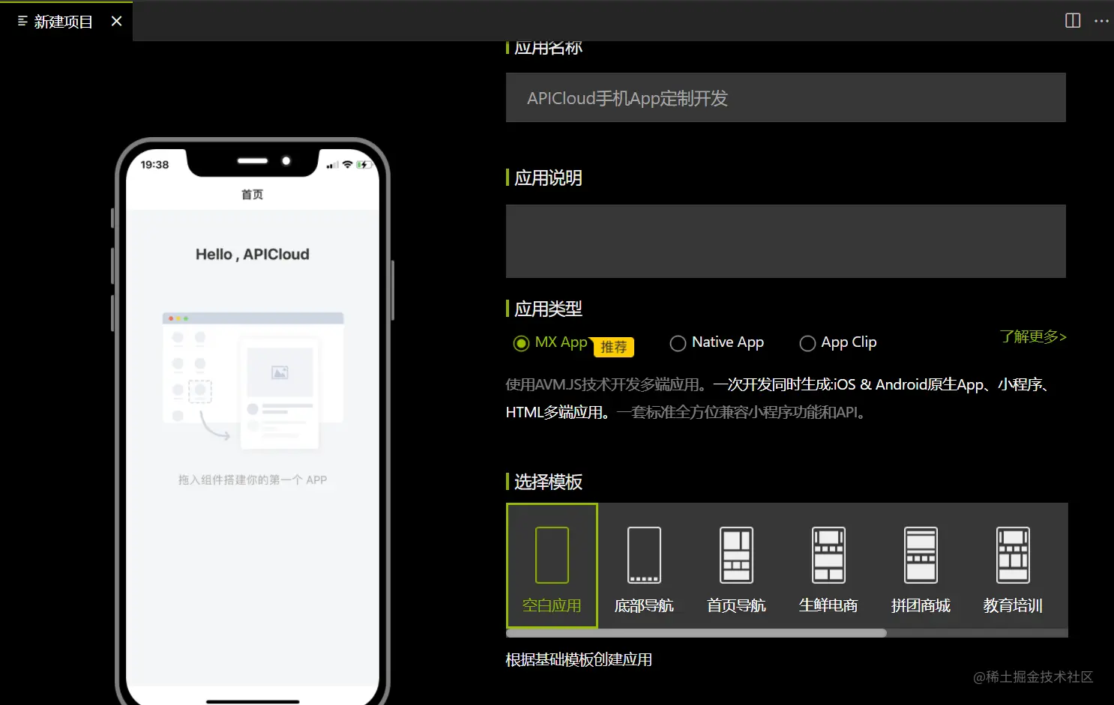Open the 了解更多 link
1114x705 pixels.
(x=1033, y=336)
